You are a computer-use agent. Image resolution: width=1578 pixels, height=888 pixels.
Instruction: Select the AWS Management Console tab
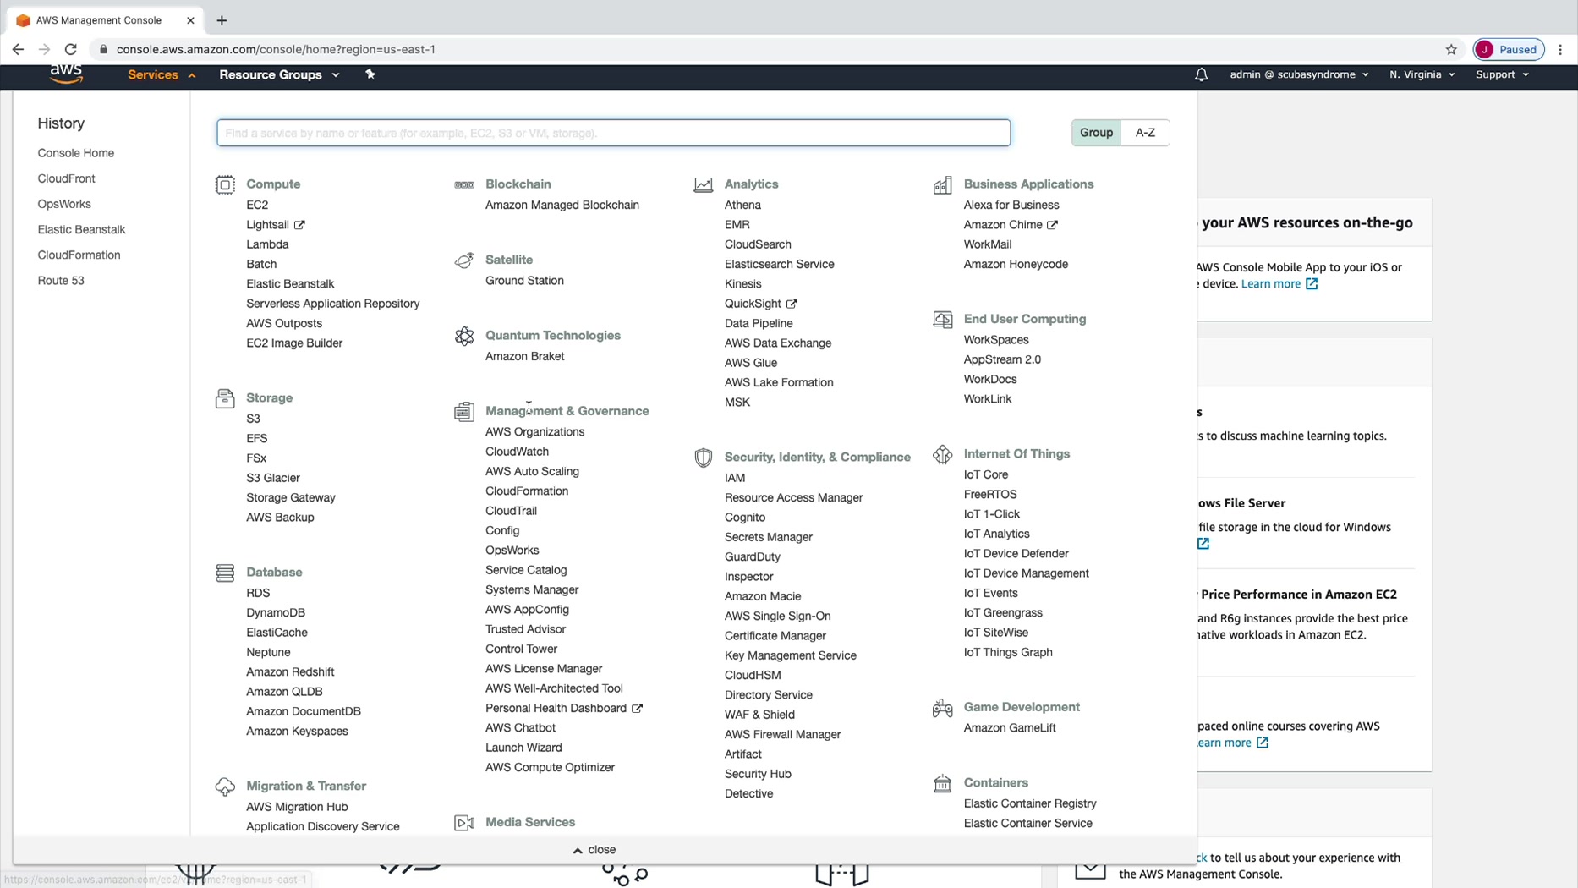click(x=106, y=20)
